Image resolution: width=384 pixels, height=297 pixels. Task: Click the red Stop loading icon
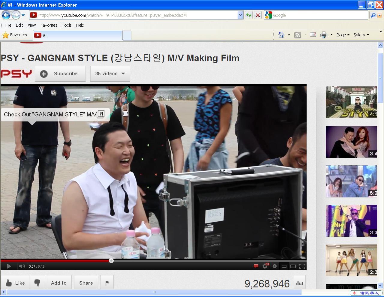258,15
